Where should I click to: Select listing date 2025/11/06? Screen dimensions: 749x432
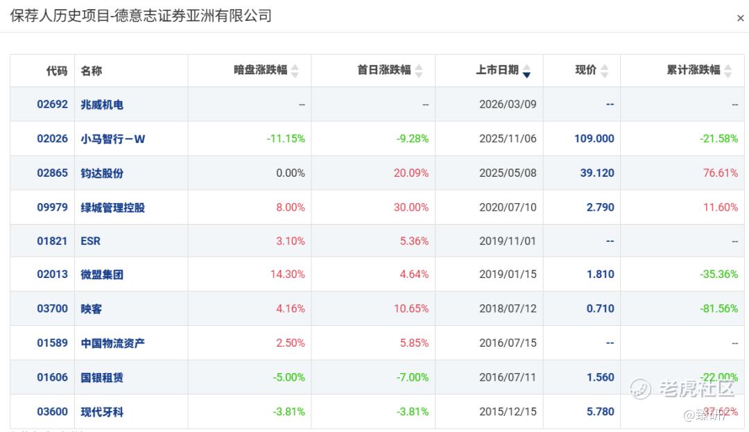[x=508, y=139]
